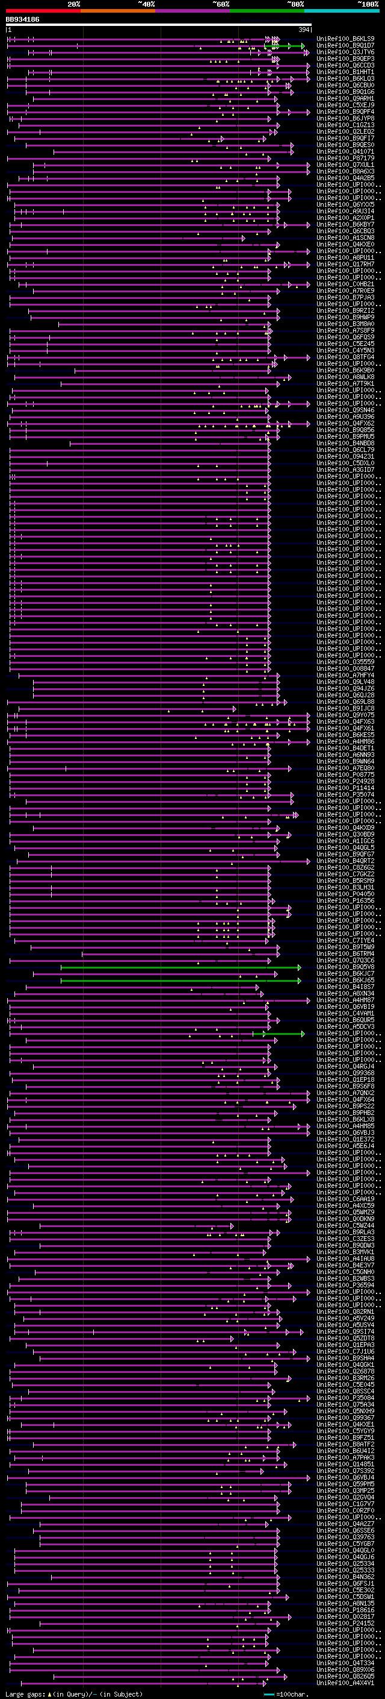Select the UniRef100_B9Q5V8 label
This screenshot has height=1699, width=385.
(345, 967)
